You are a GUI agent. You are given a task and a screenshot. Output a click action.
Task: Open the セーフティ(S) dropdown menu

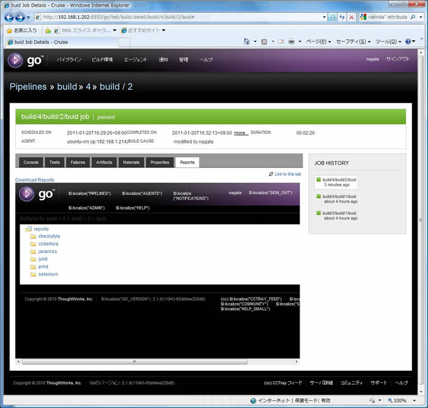(x=353, y=42)
